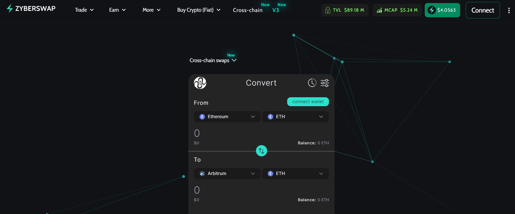The image size is (515, 214).
Task: Open the Earn menu
Action: 118,10
